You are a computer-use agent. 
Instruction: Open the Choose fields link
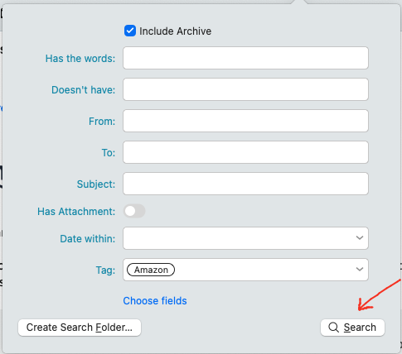coord(155,301)
